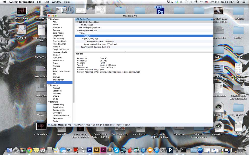Open the Trash in the Dock

[240, 150]
